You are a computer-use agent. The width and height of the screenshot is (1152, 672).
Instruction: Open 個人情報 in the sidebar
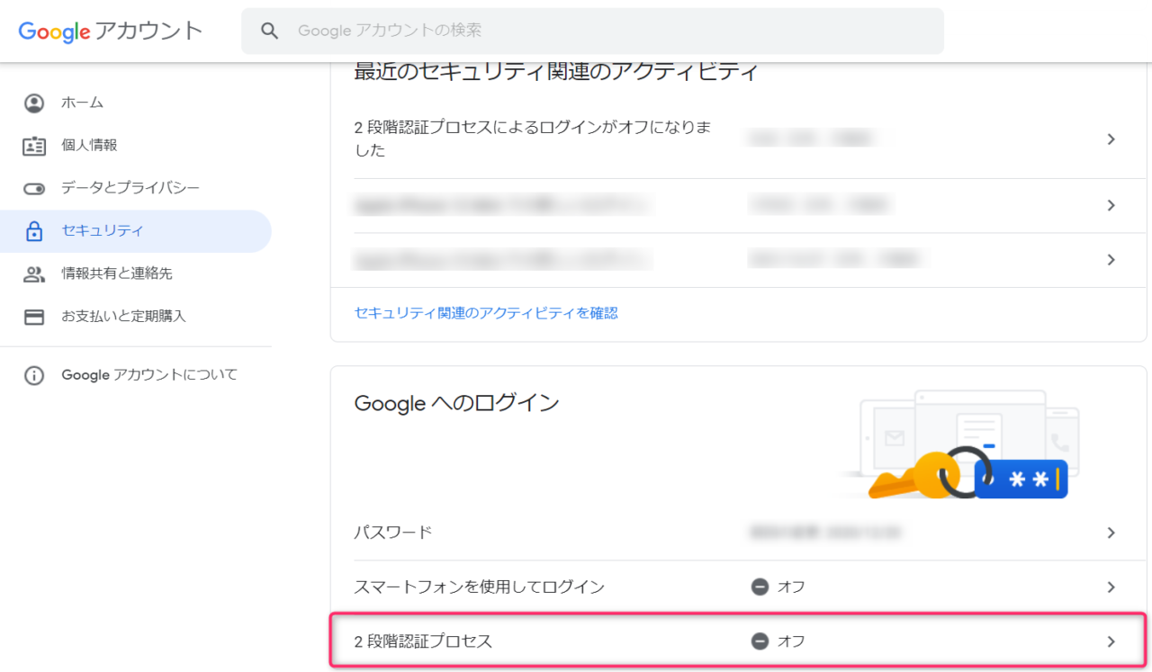point(135,145)
